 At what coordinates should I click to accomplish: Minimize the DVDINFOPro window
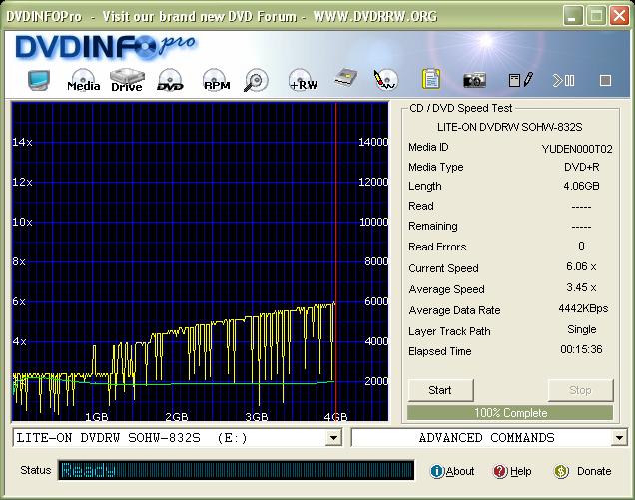[572, 16]
